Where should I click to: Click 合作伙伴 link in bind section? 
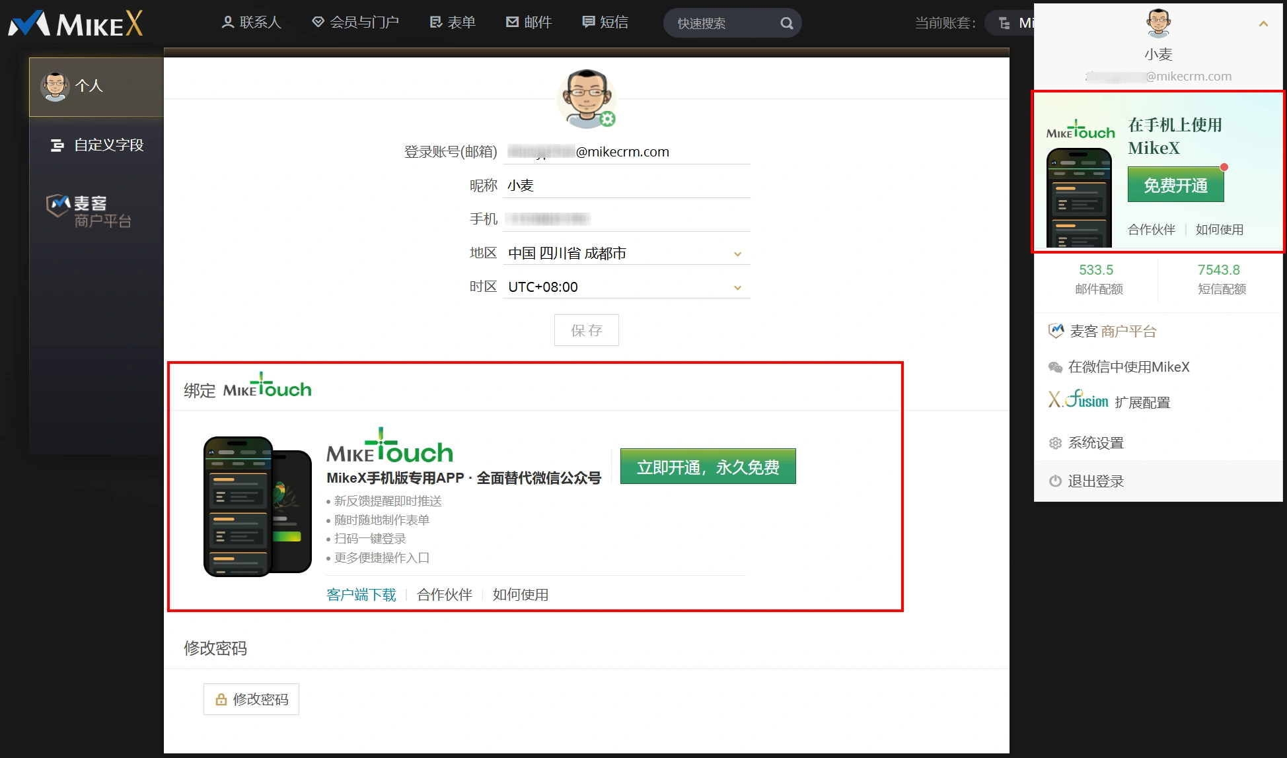tap(445, 595)
